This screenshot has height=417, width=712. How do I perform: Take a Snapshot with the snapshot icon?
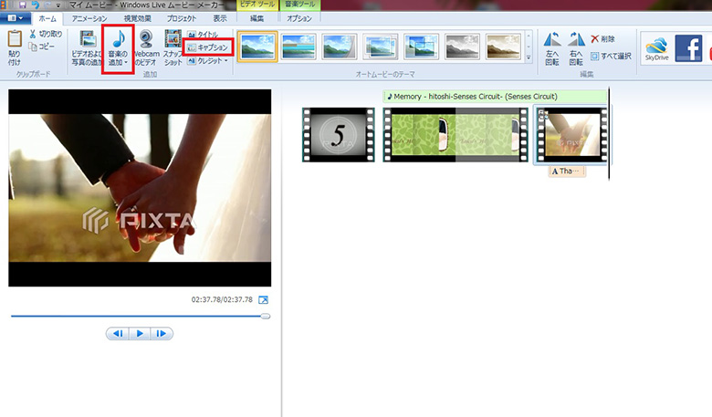click(x=173, y=39)
